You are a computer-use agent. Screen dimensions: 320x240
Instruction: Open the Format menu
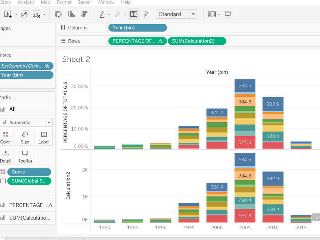pos(64,3)
